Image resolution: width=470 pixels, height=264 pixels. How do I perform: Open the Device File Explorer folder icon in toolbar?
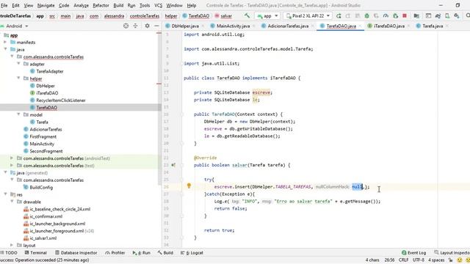point(416,16)
